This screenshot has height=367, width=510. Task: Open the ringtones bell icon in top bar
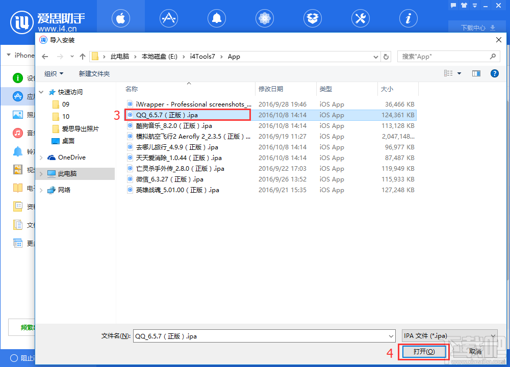[x=217, y=18]
